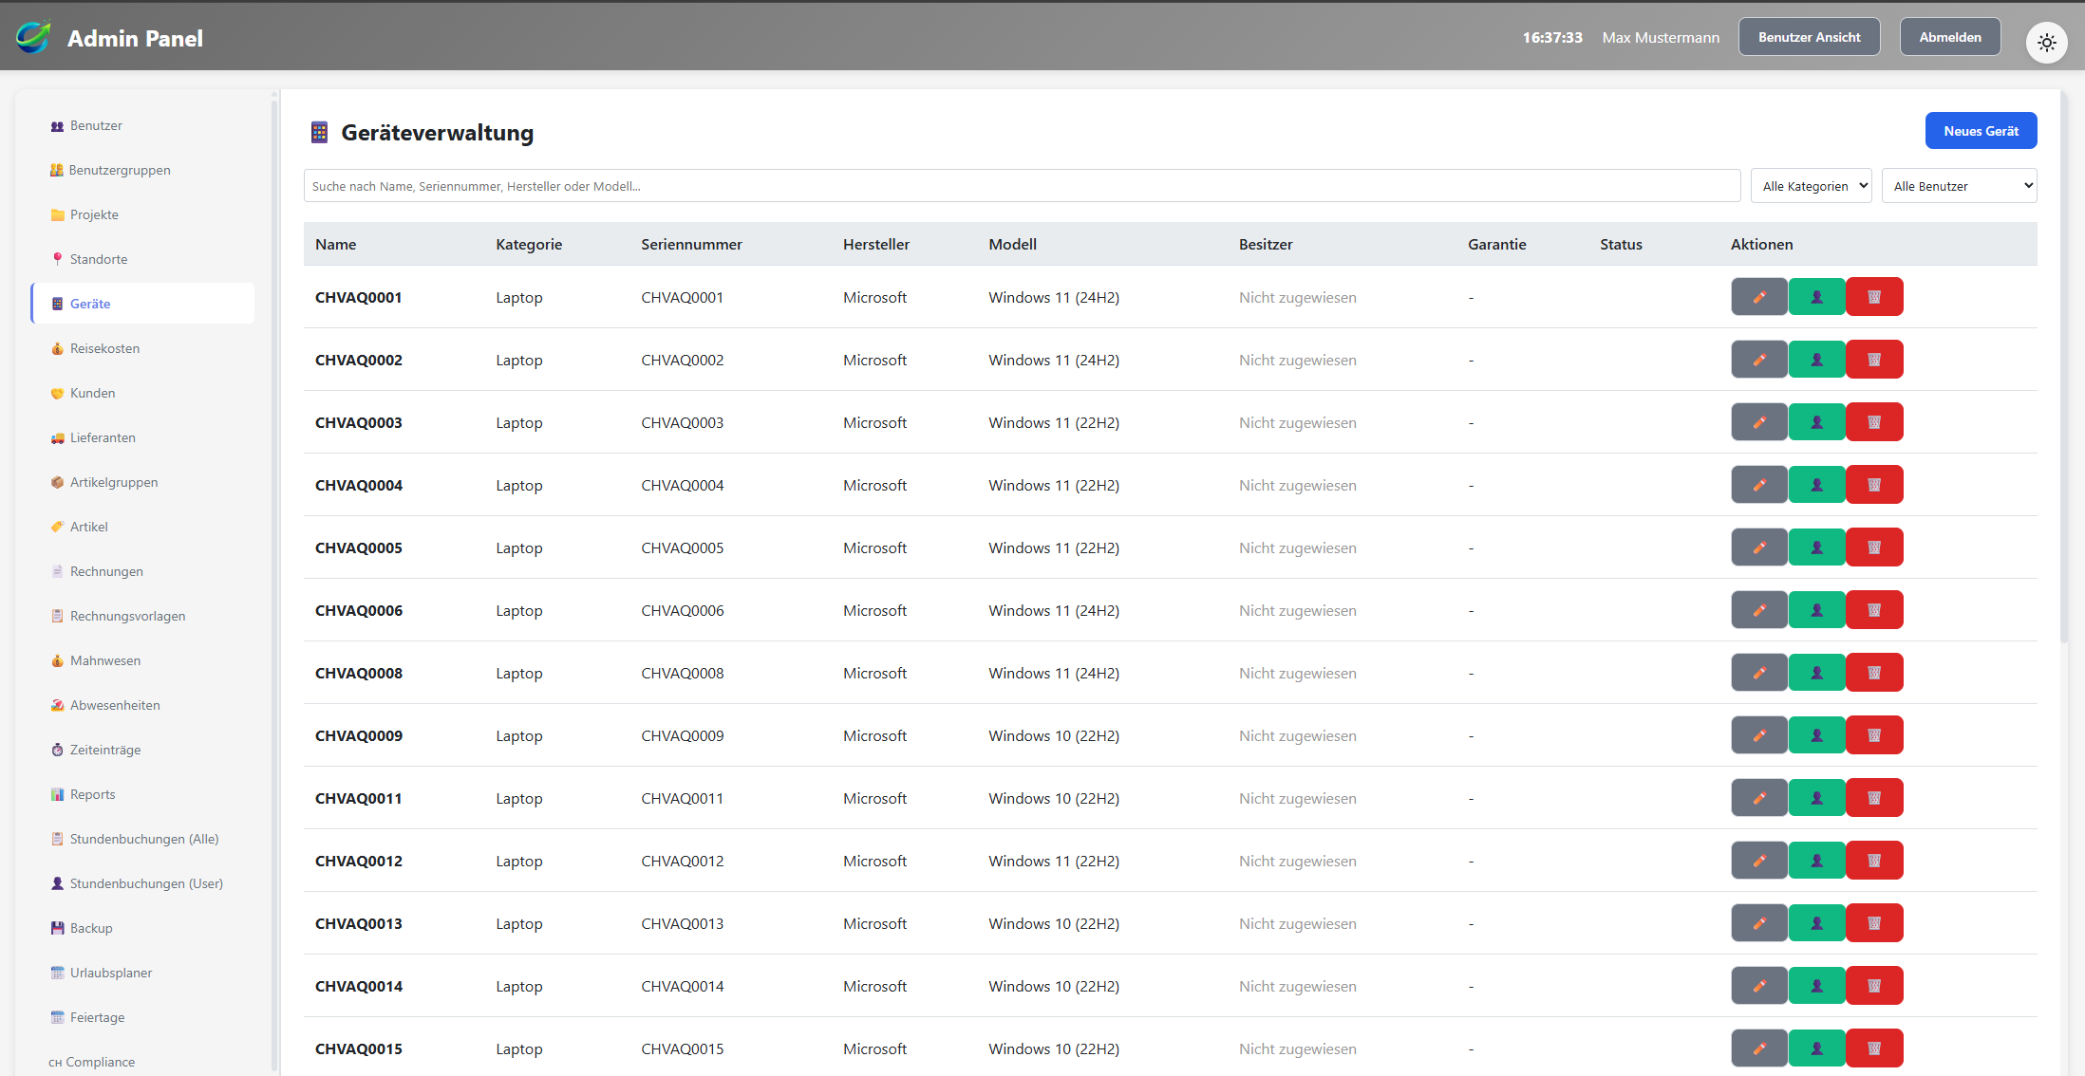Viewport: 2085px width, 1076px height.
Task: Click the delete trash icon for CHVAQ0005
Action: click(x=1874, y=547)
